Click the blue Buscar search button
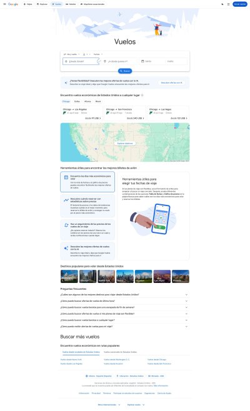Viewport: 250px width, 411px height. pyautogui.click(x=125, y=71)
